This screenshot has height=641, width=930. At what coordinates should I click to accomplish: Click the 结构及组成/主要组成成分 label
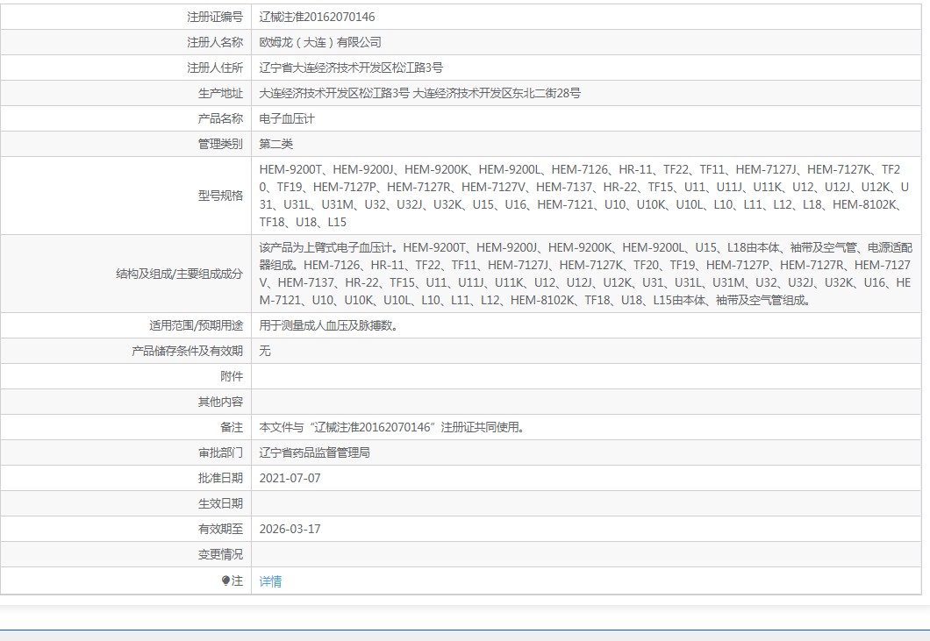pos(179,274)
